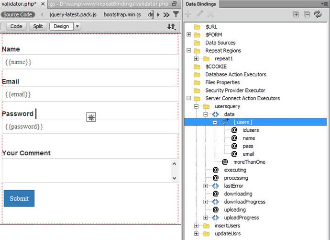Select Security Provider Executor folder
The width and height of the screenshot is (330, 240).
(x=235, y=91)
